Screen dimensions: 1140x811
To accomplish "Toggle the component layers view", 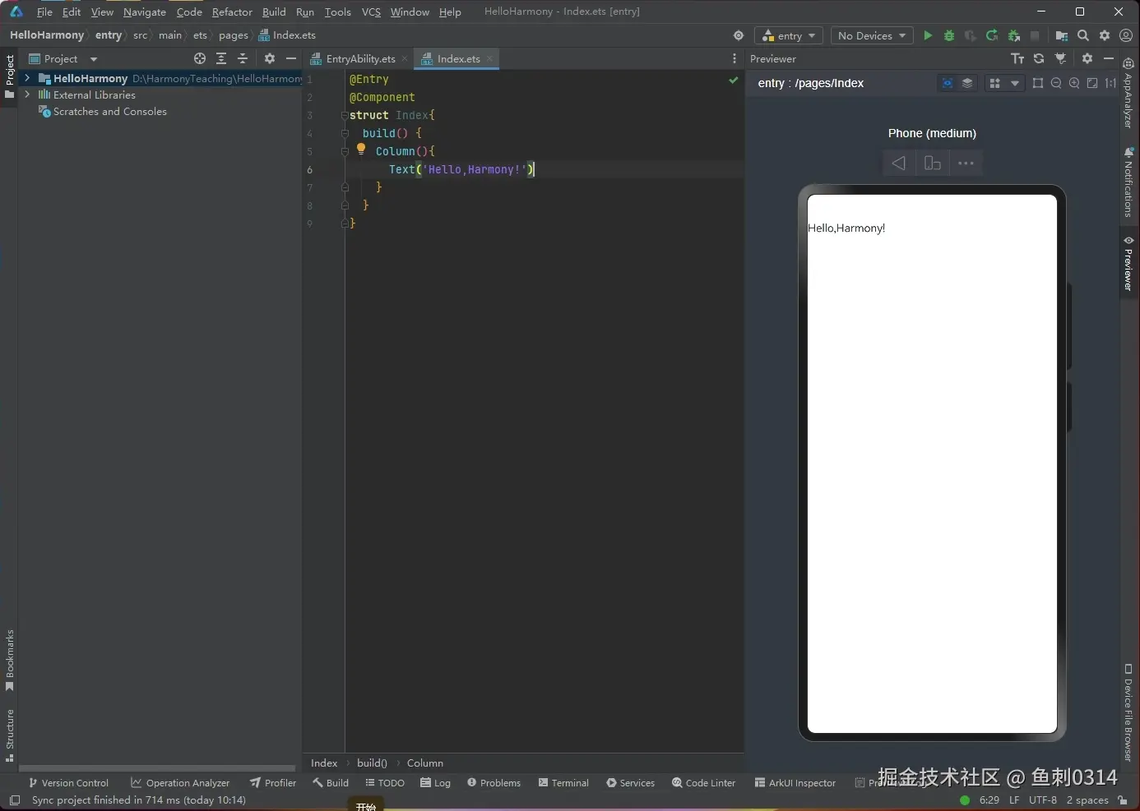I will (967, 83).
